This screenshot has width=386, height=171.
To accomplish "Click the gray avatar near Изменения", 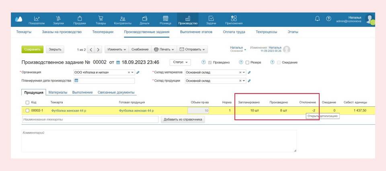I will (x=286, y=49).
